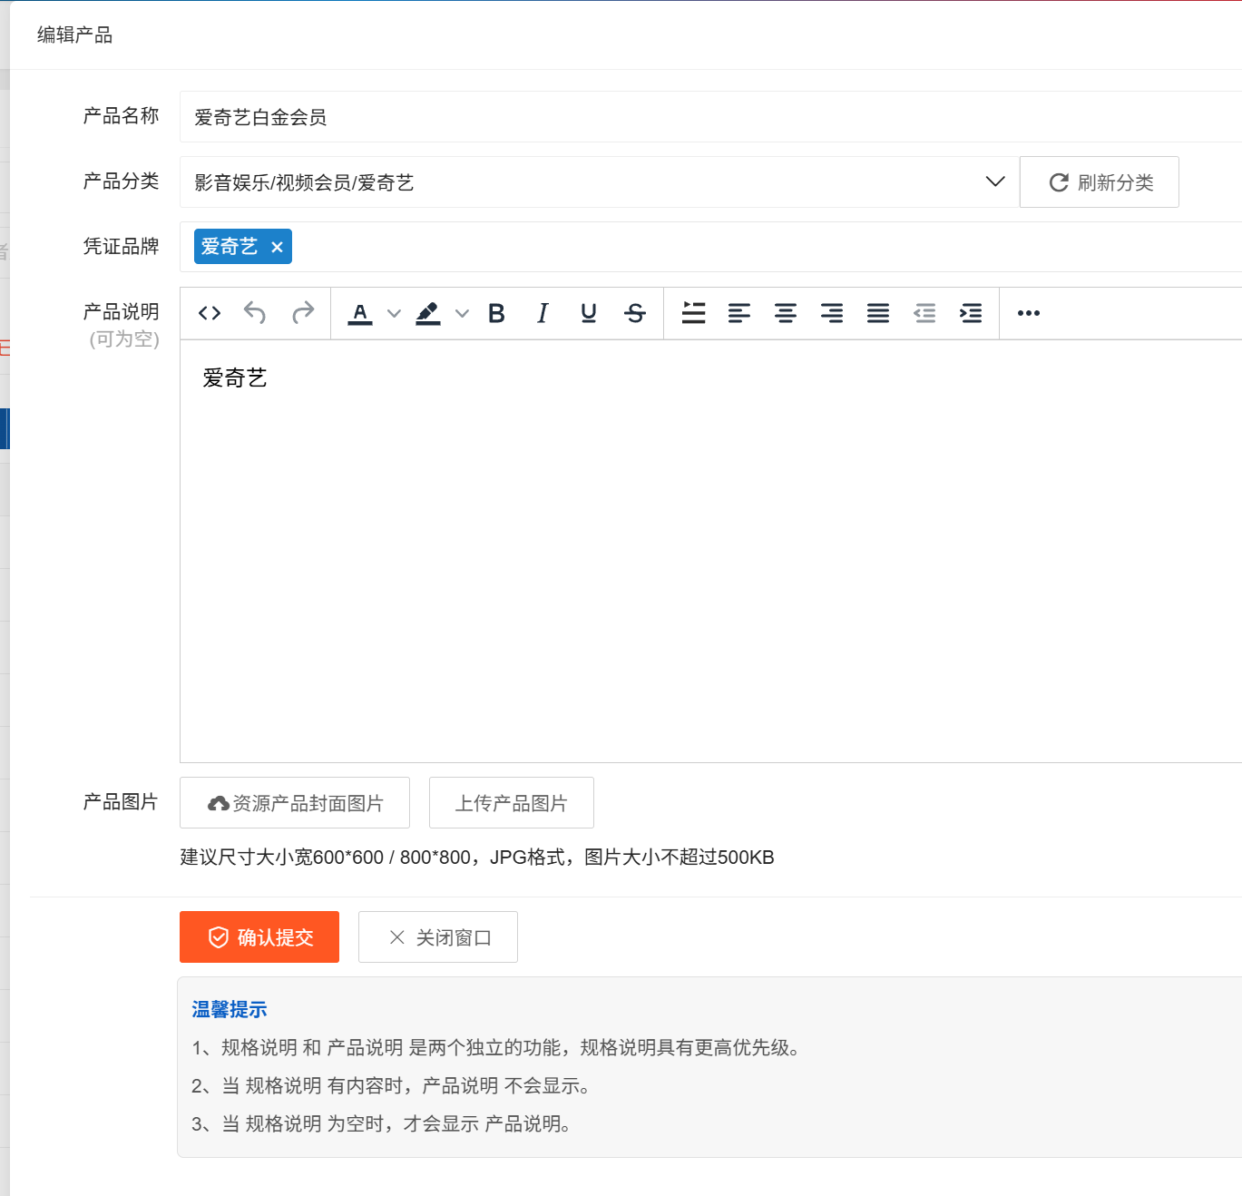Undo last edit in product description
1242x1196 pixels.
tap(255, 314)
